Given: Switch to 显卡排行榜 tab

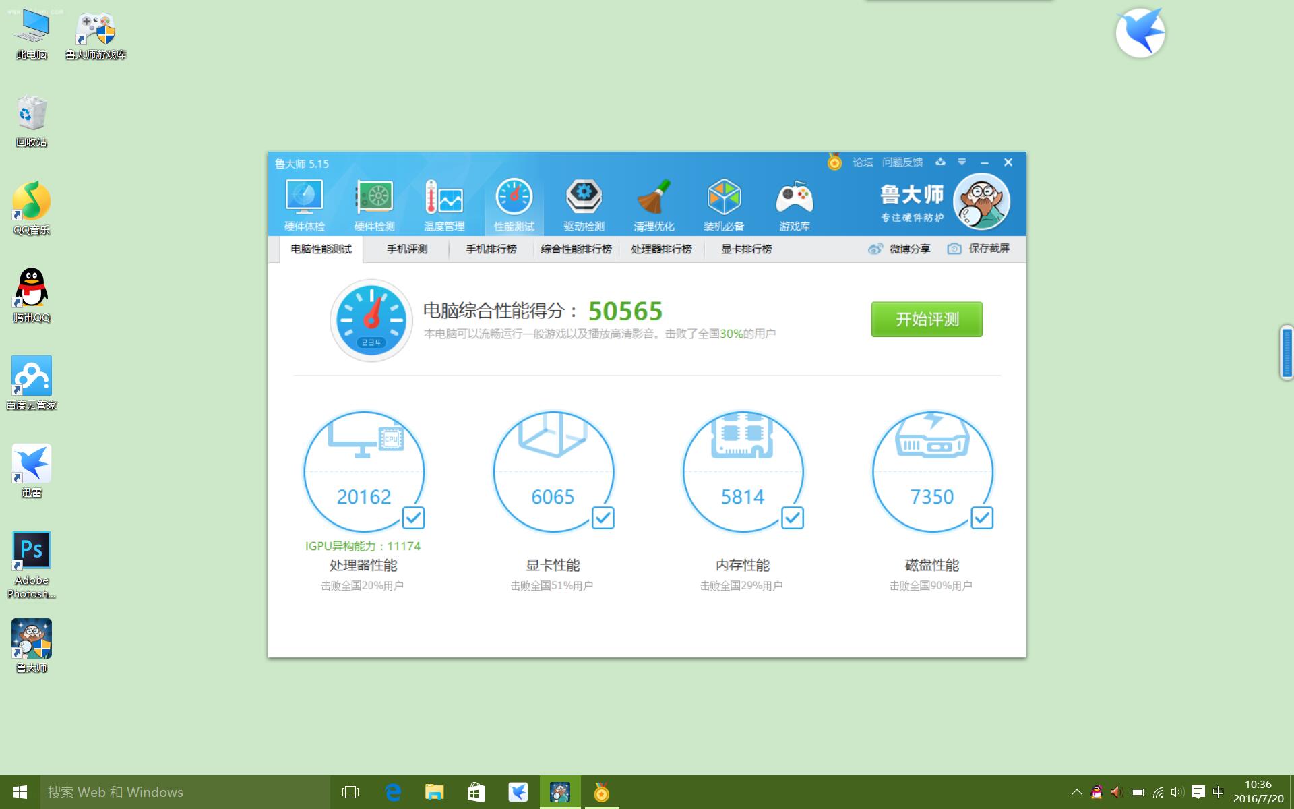Looking at the screenshot, I should [746, 249].
